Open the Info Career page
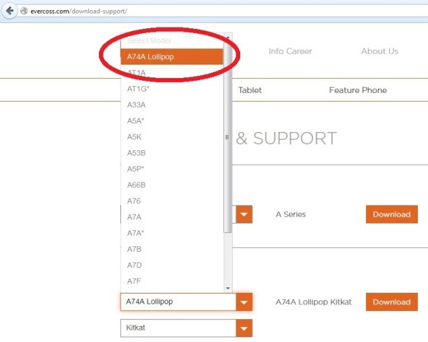The image size is (428, 342). point(290,51)
